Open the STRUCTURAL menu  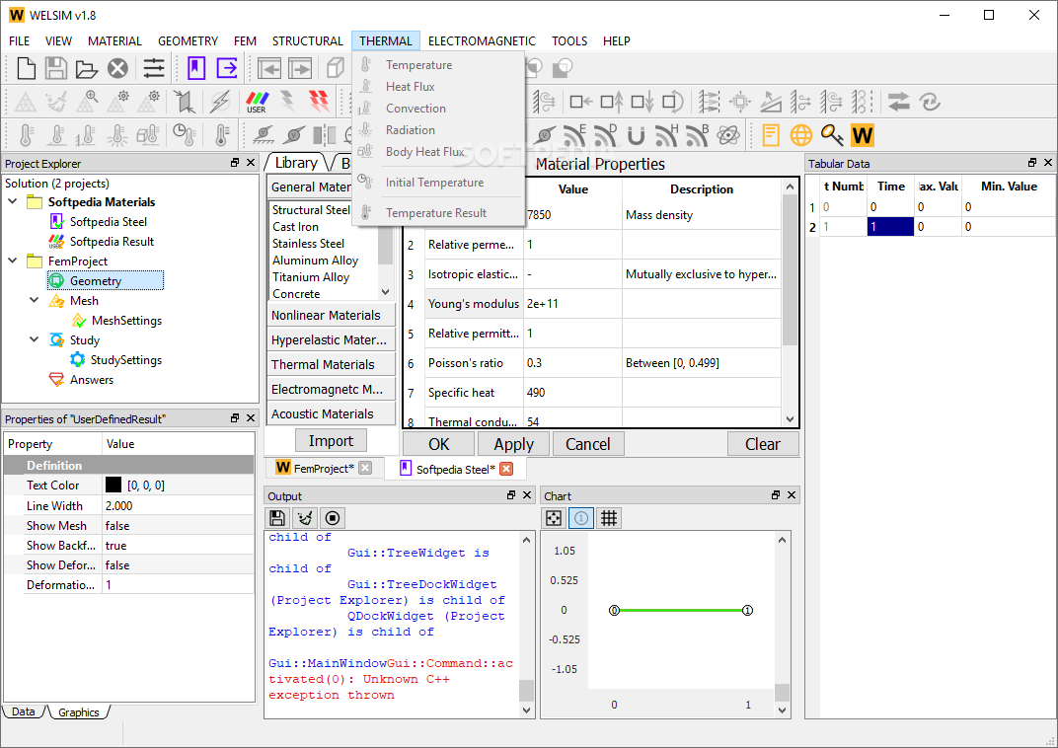point(308,41)
